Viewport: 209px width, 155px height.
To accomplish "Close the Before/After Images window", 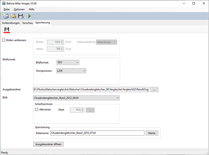I will coord(204,3).
